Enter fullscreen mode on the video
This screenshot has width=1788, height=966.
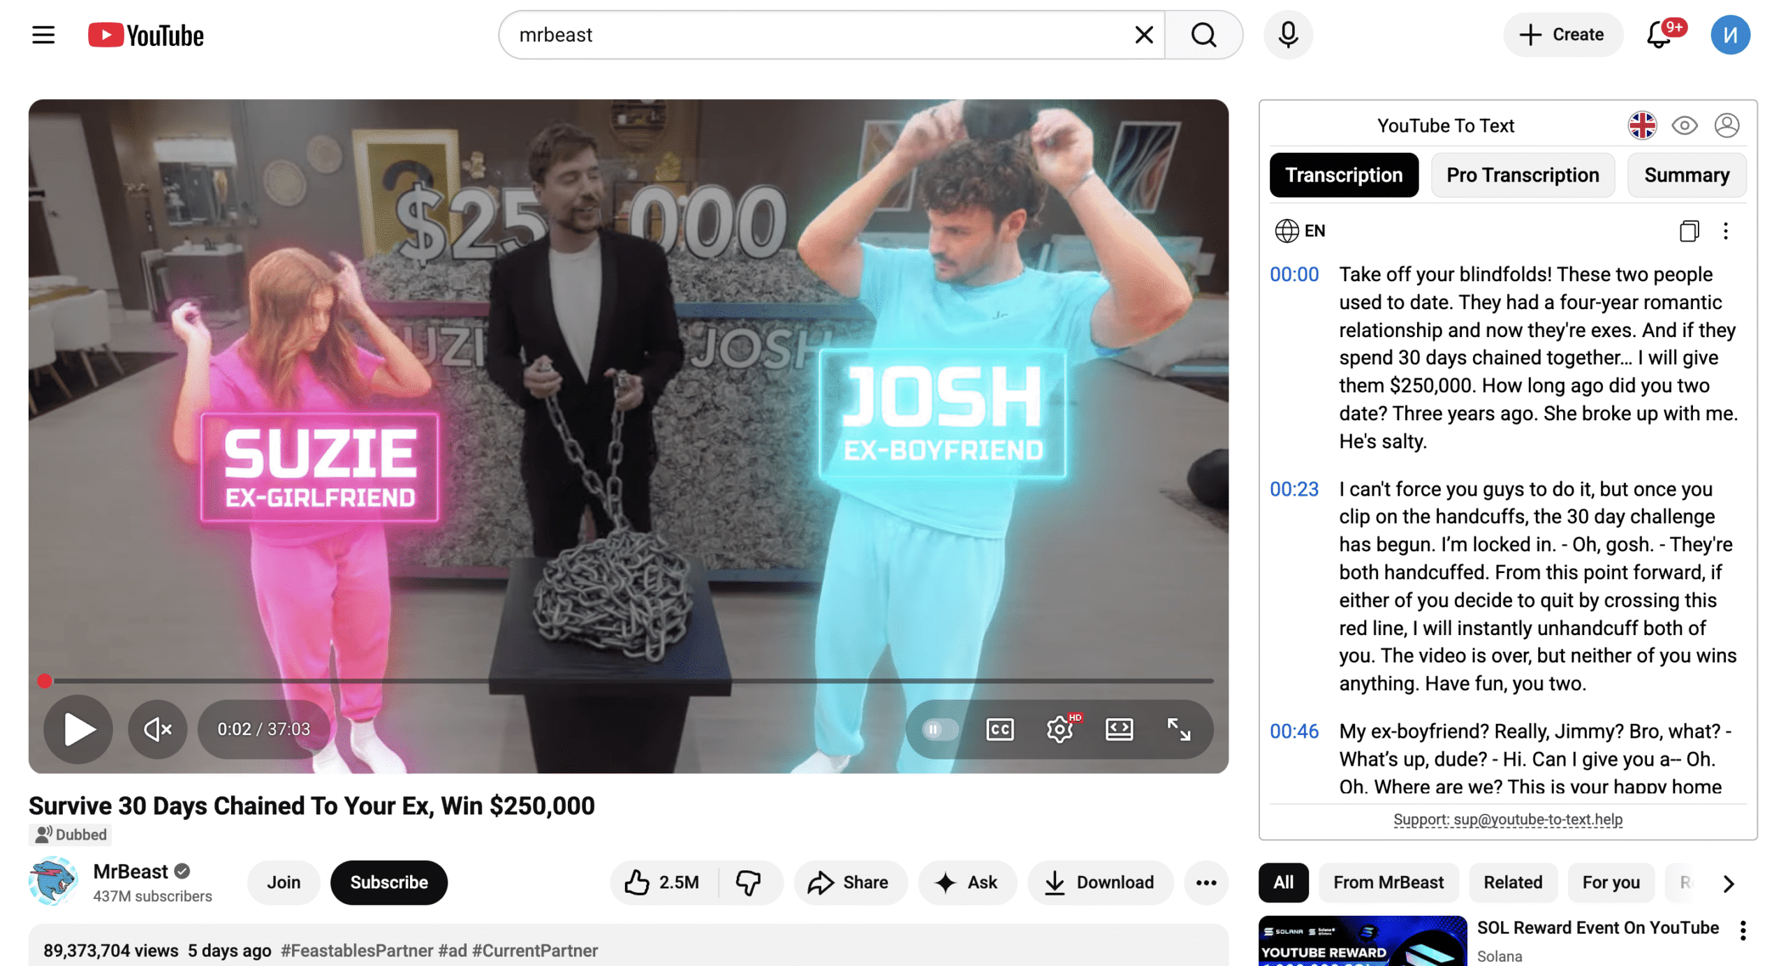coord(1178,729)
